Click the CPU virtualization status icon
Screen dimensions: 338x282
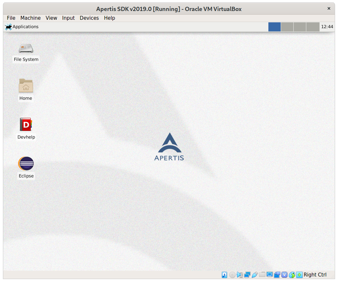tap(285, 275)
